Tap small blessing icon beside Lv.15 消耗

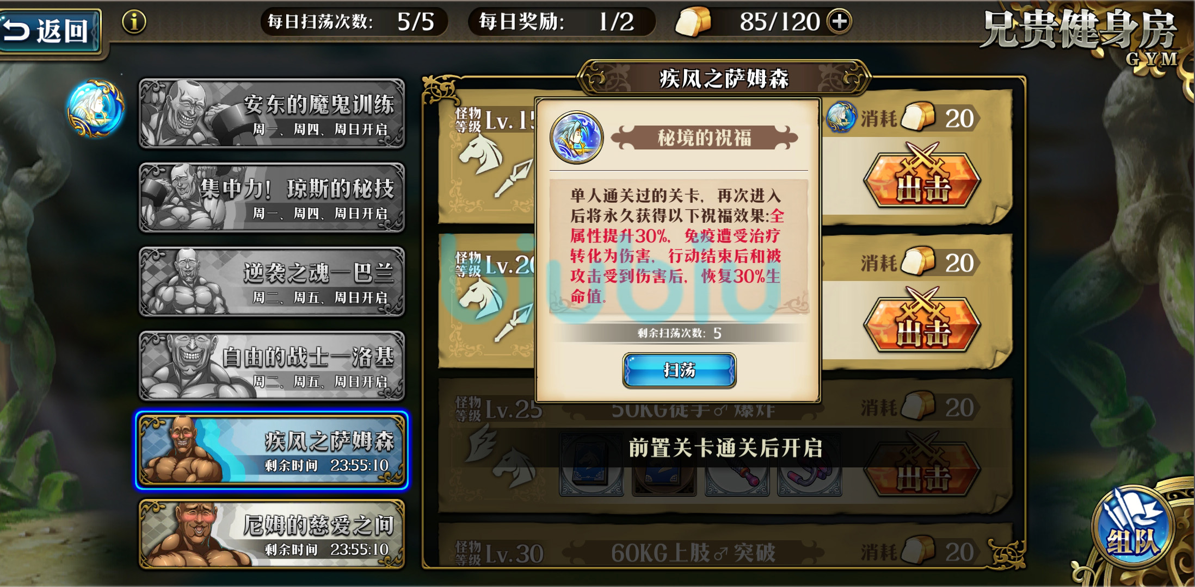pos(841,117)
